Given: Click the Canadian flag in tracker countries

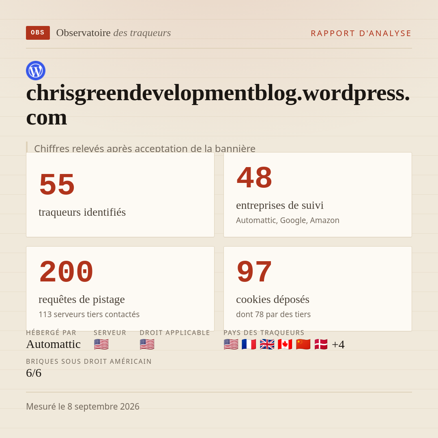Looking at the screenshot, I should [285, 344].
